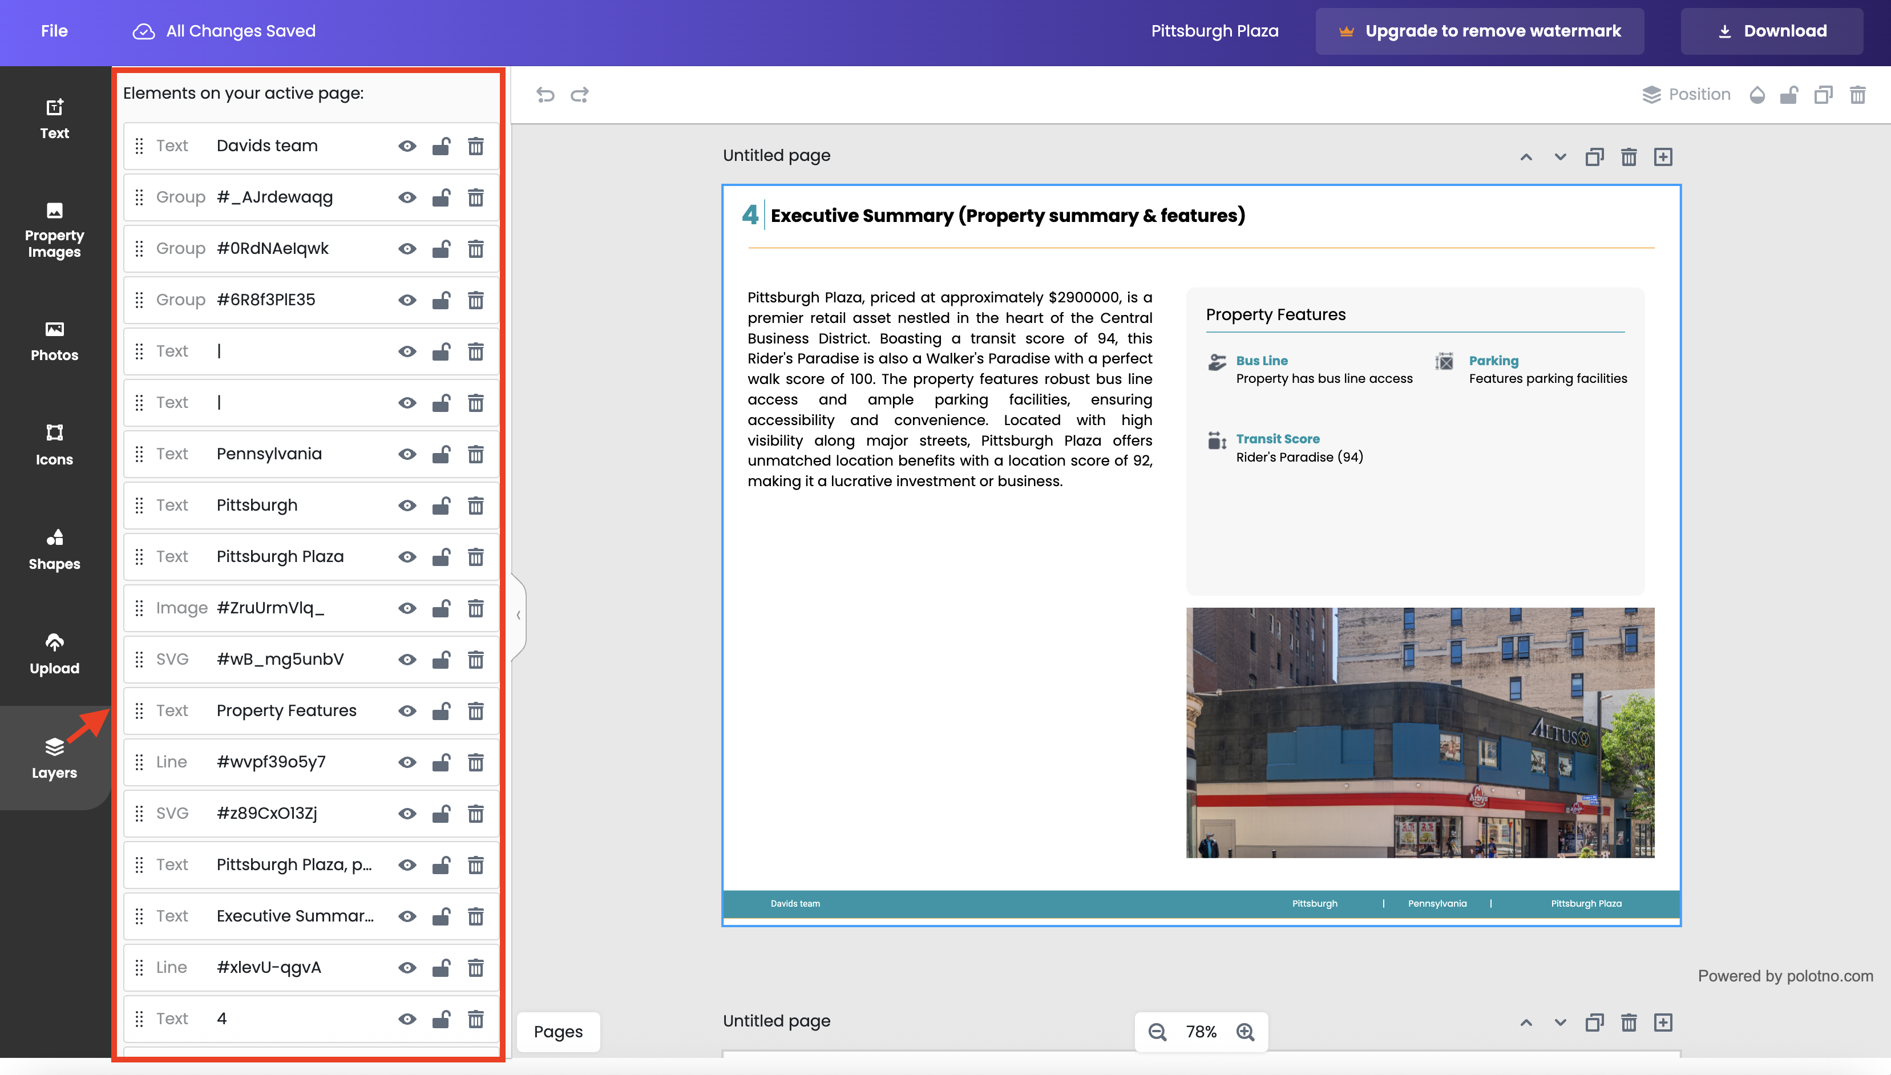Screen dimensions: 1891x1075
Task: Click Upgrade to remove watermark
Action: (1479, 31)
